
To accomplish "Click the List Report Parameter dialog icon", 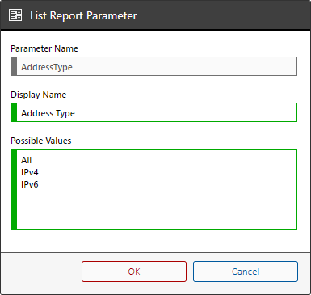I will click(15, 15).
